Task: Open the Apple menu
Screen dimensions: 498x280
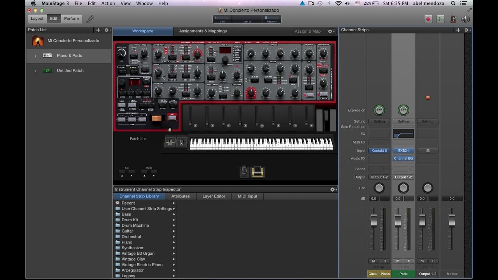Action: (x=33, y=3)
